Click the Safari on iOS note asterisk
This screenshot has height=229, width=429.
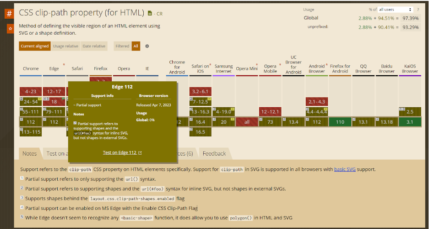[x=210, y=65]
